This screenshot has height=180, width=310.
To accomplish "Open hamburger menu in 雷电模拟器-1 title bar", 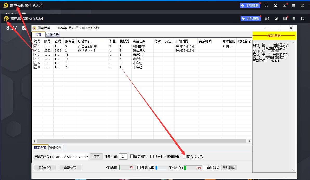I will 293,5.
